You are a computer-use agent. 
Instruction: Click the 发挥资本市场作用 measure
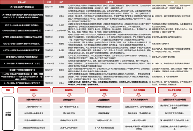(104, 121)
